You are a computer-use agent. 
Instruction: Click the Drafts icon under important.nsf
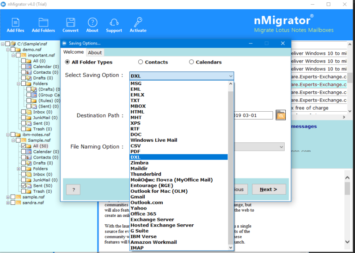pos(29,78)
